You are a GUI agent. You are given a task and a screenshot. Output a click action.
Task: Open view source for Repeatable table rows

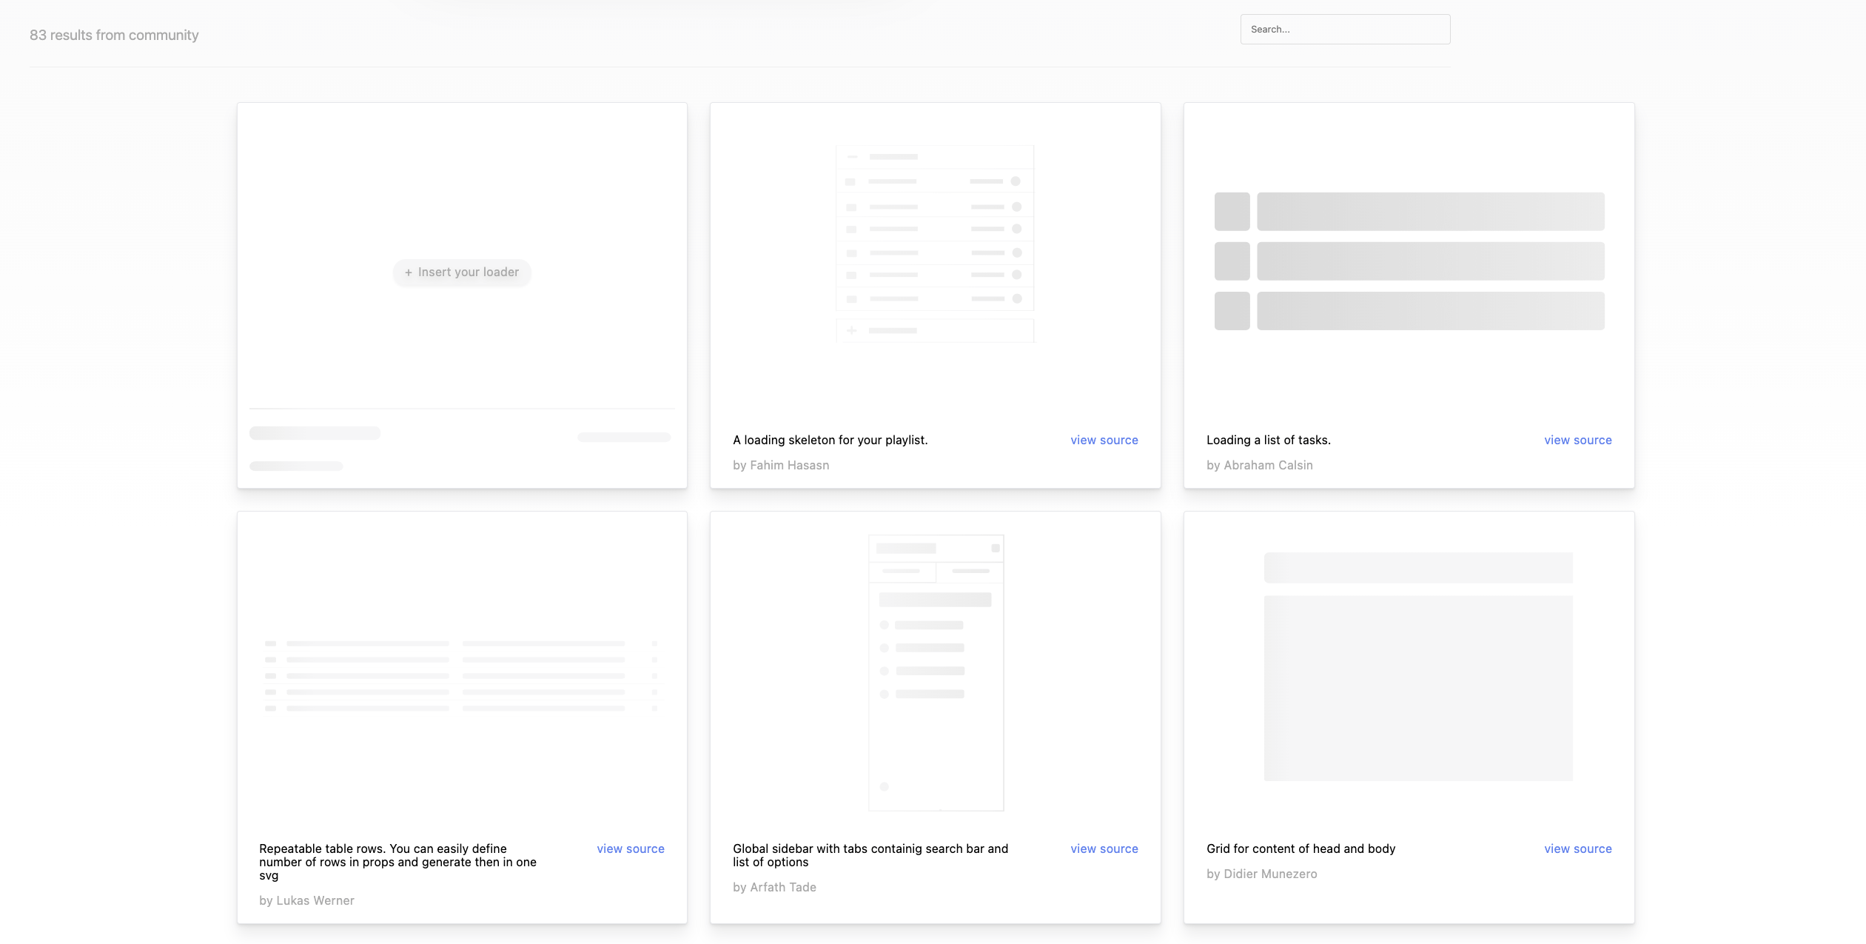630,848
